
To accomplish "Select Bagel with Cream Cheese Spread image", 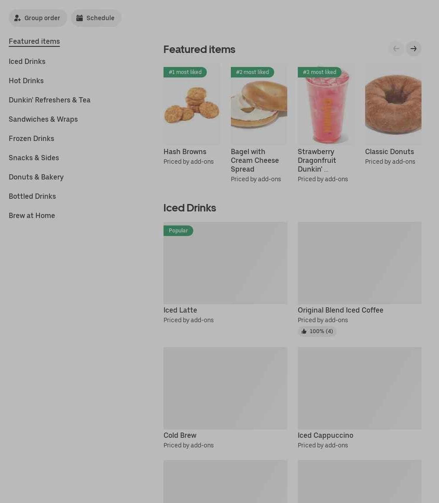I will pyautogui.click(x=259, y=104).
